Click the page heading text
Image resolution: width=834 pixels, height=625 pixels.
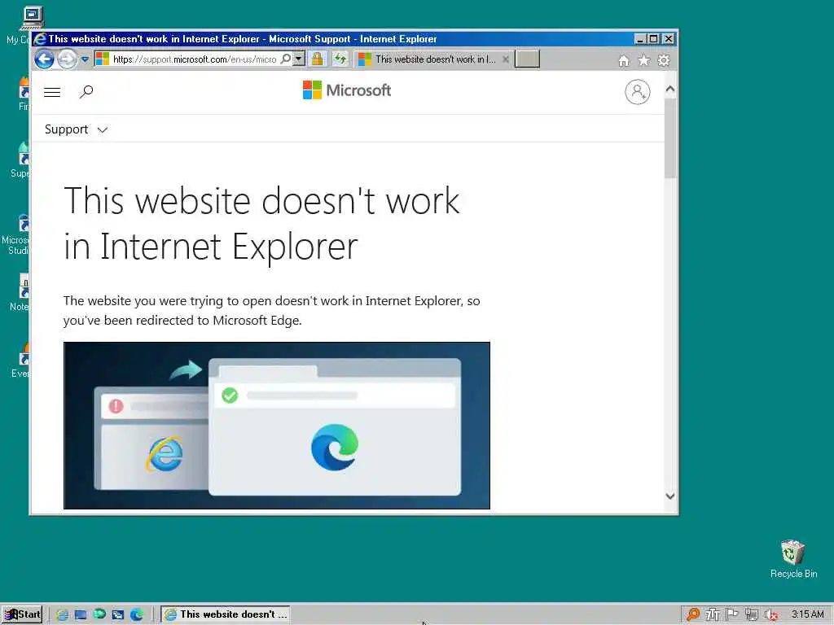261,223
